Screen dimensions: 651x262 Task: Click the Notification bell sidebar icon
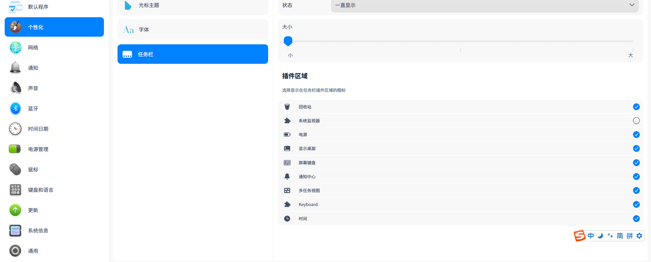click(15, 68)
